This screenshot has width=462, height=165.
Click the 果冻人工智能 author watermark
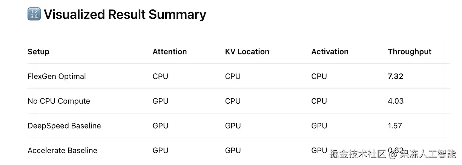click(x=428, y=153)
